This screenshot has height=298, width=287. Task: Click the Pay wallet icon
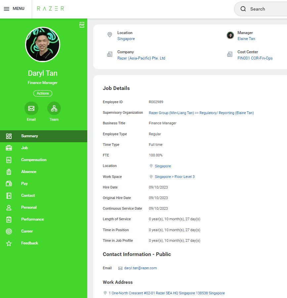point(9,184)
